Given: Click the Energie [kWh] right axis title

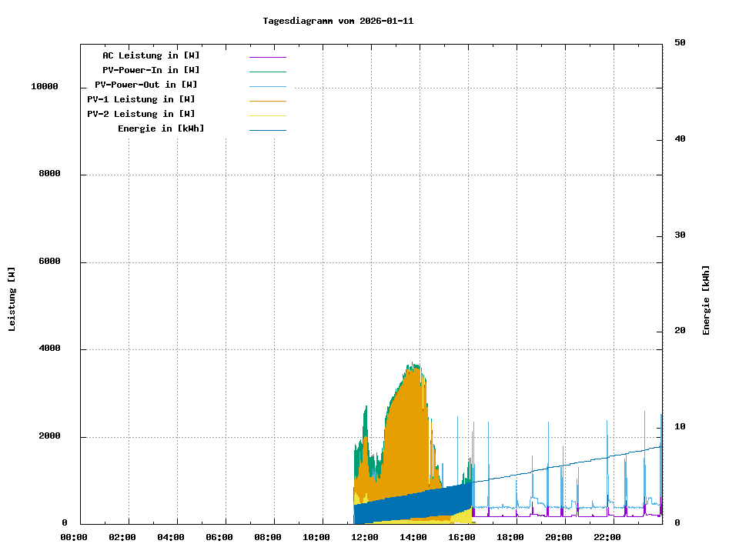Looking at the screenshot, I should 707,300.
